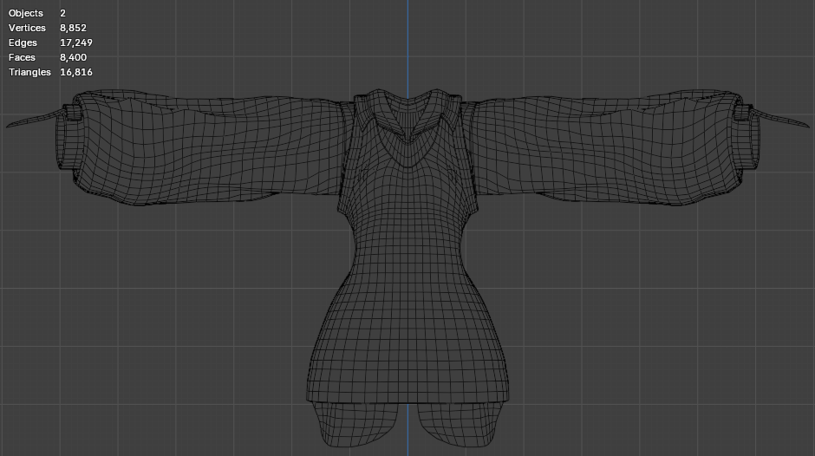This screenshot has height=456, width=815.
Task: Click the Edges label in statistics overlay
Action: 23,42
